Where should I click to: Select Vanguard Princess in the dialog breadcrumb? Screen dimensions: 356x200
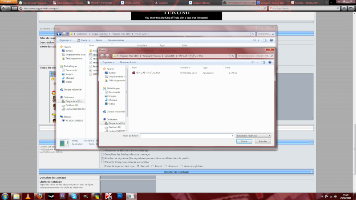point(151,56)
